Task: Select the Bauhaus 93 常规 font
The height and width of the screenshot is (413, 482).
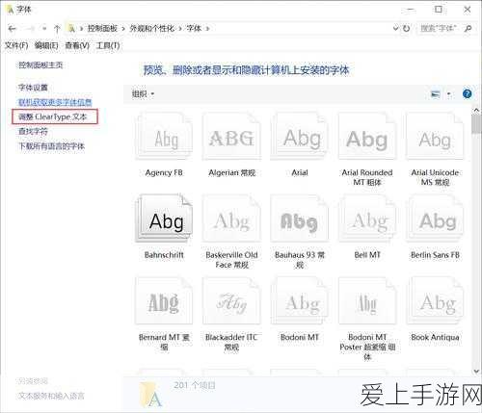Action: pyautogui.click(x=300, y=219)
